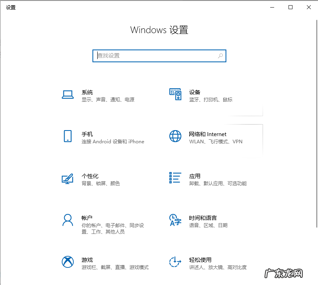Open the 轻松使用 ease of access icon
Screen dimensions: 318x285
175,261
